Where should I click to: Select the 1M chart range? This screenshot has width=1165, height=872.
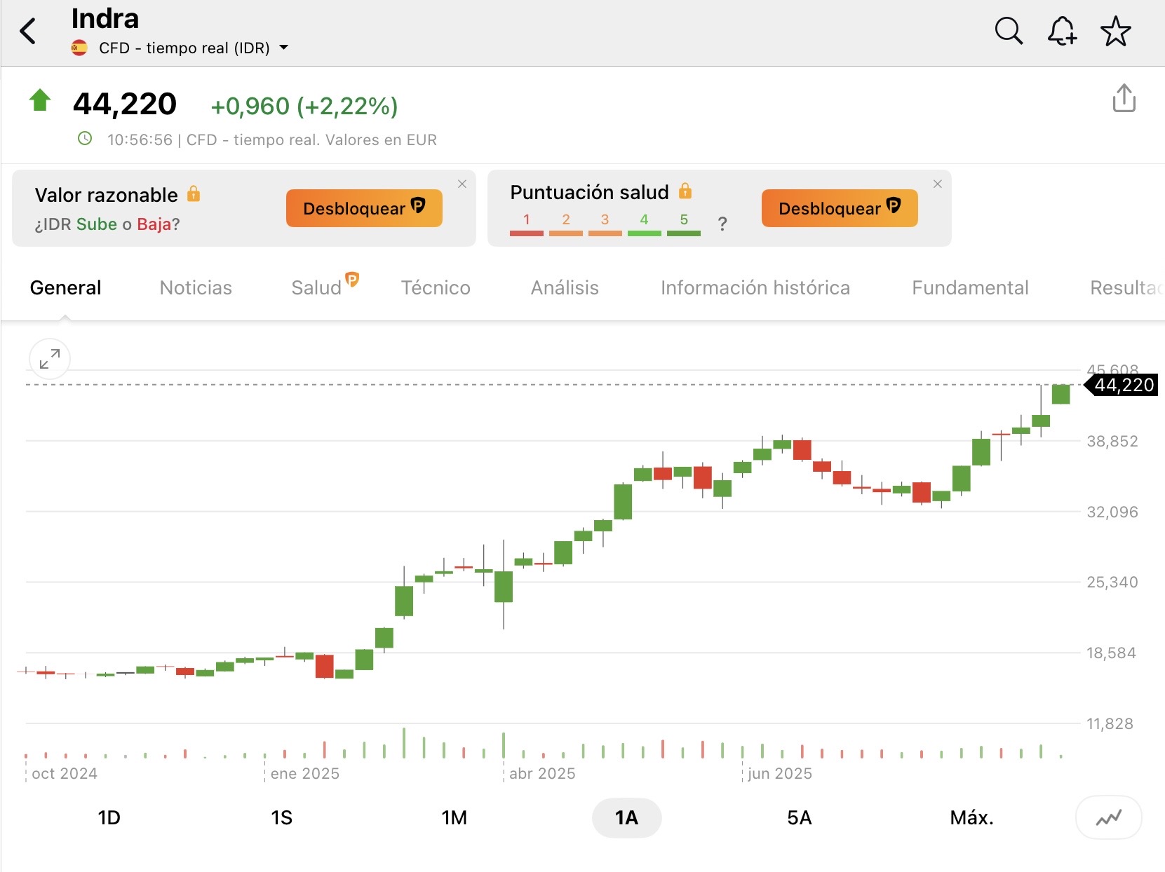(454, 818)
